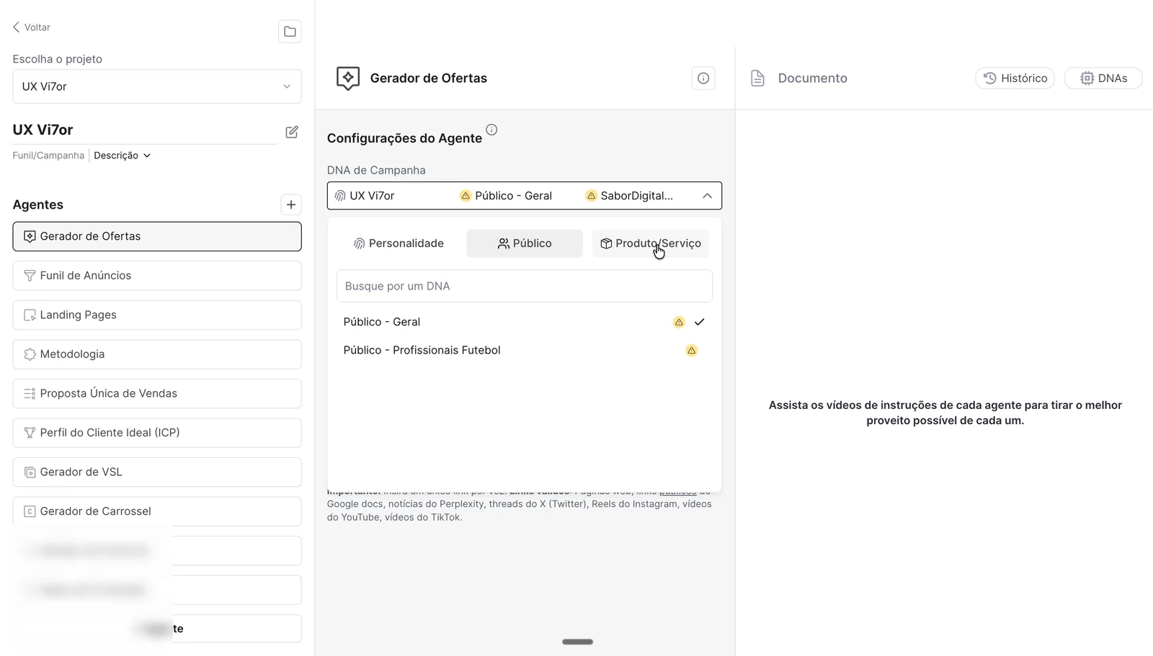
Task: Open the DNAs button
Action: click(x=1103, y=78)
